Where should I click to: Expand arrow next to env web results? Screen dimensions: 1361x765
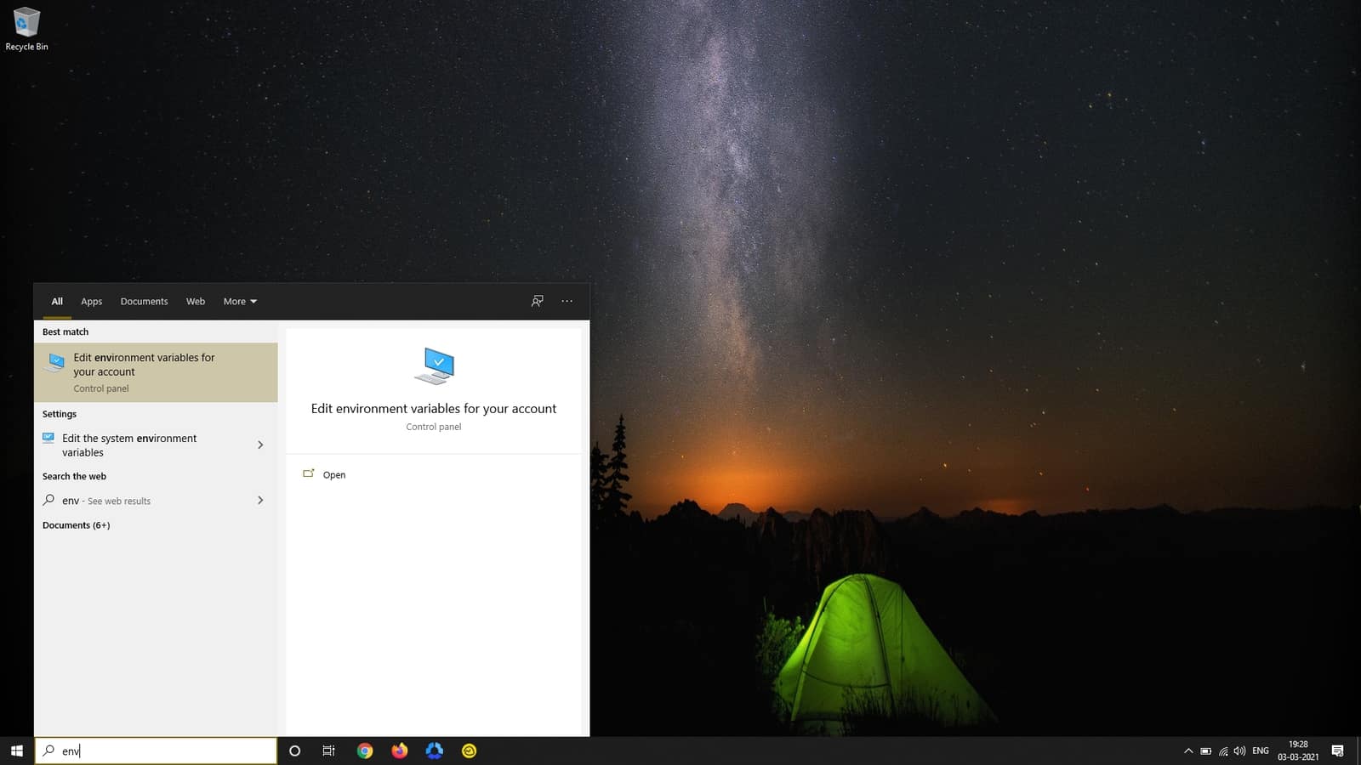[260, 501]
